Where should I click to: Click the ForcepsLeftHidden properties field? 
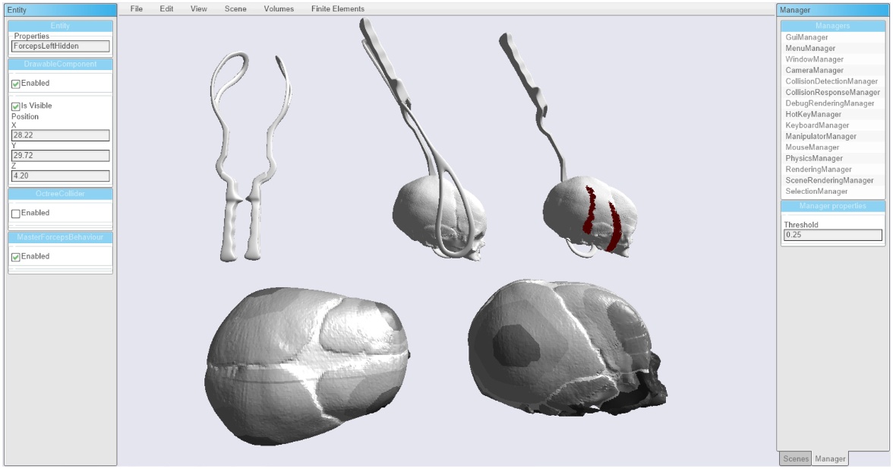[x=61, y=46]
